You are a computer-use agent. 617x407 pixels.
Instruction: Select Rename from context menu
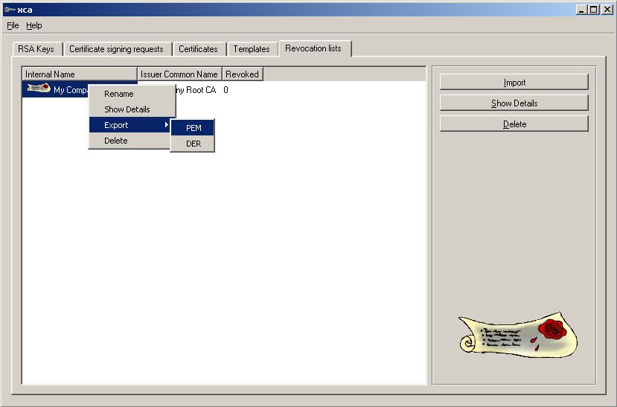click(119, 94)
